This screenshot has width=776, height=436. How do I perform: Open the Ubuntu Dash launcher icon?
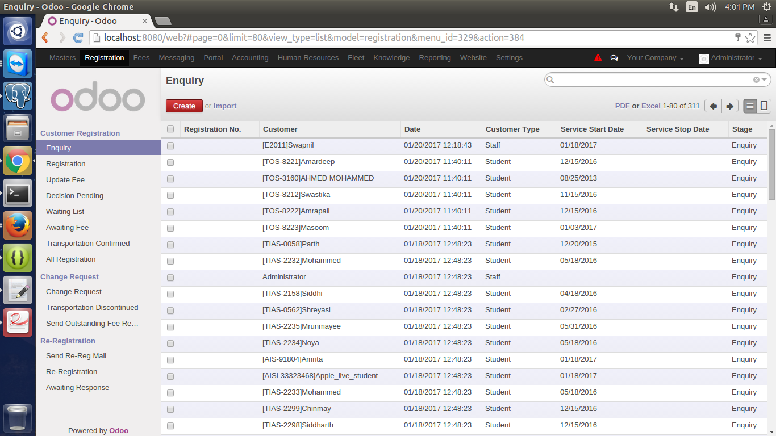click(x=18, y=31)
